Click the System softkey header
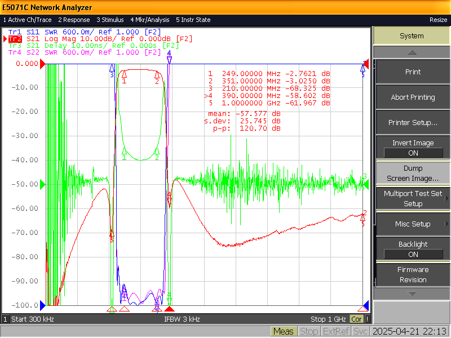 (412, 36)
